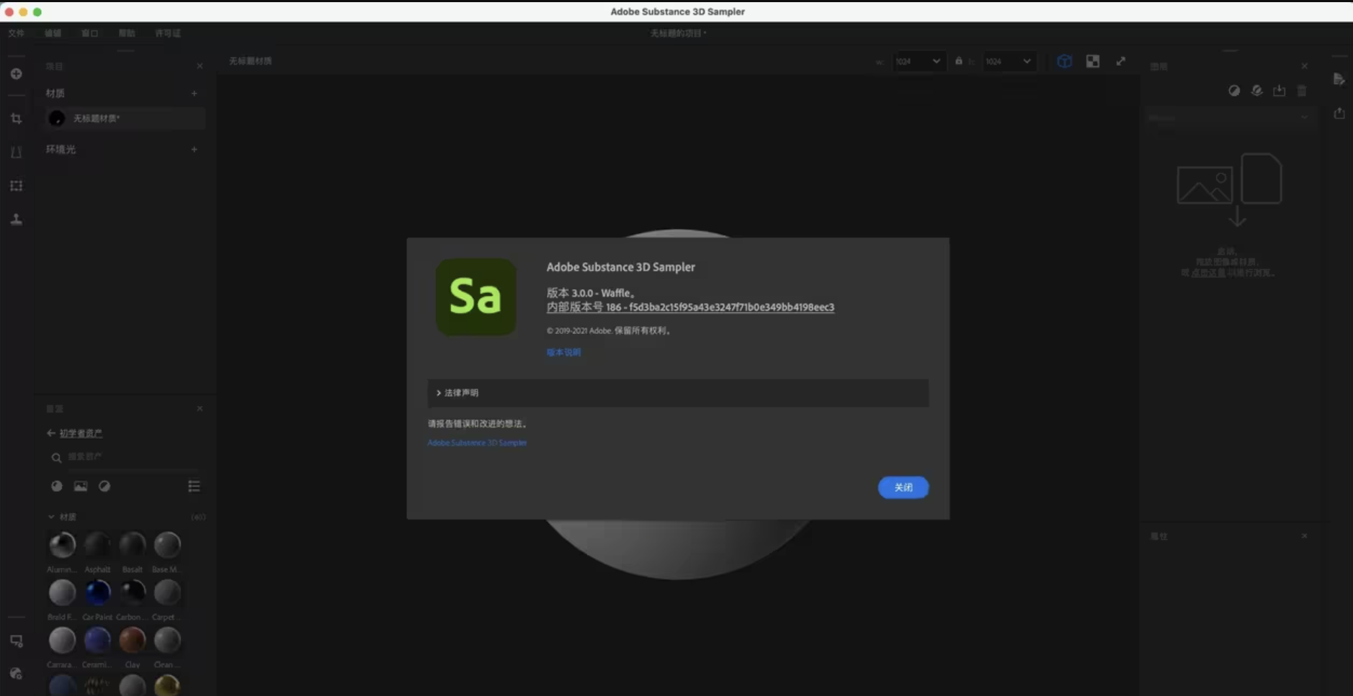1353x696 pixels.
Task: Open the 文件 menu
Action: (x=17, y=33)
